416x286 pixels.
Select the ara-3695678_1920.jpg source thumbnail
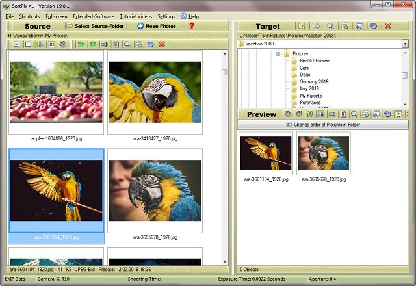[x=155, y=190]
